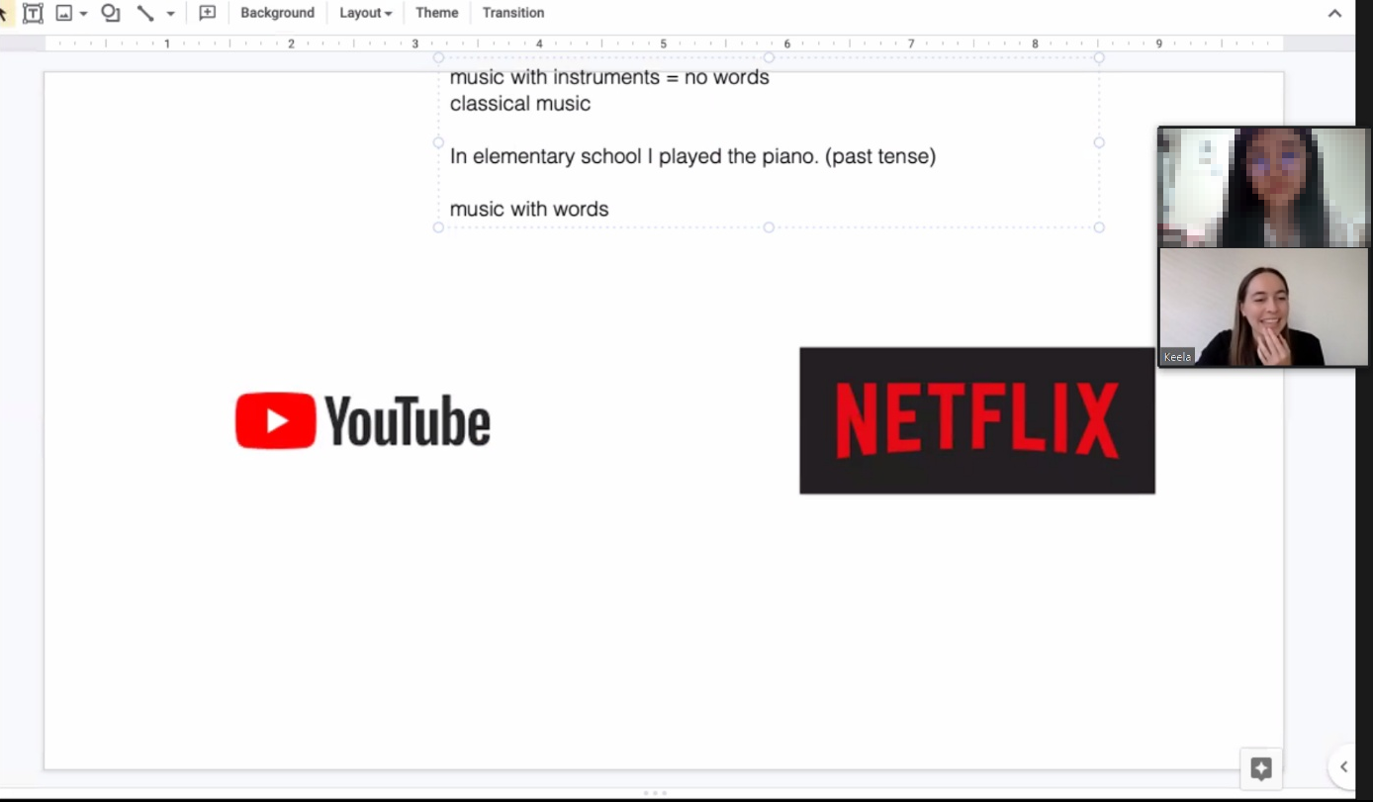Open the Theme panel
The image size is (1373, 802).
coord(436,13)
